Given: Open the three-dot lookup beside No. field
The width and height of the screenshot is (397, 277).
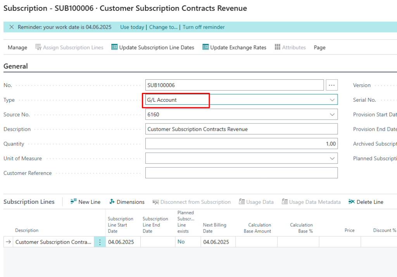Looking at the screenshot, I should (x=332, y=85).
